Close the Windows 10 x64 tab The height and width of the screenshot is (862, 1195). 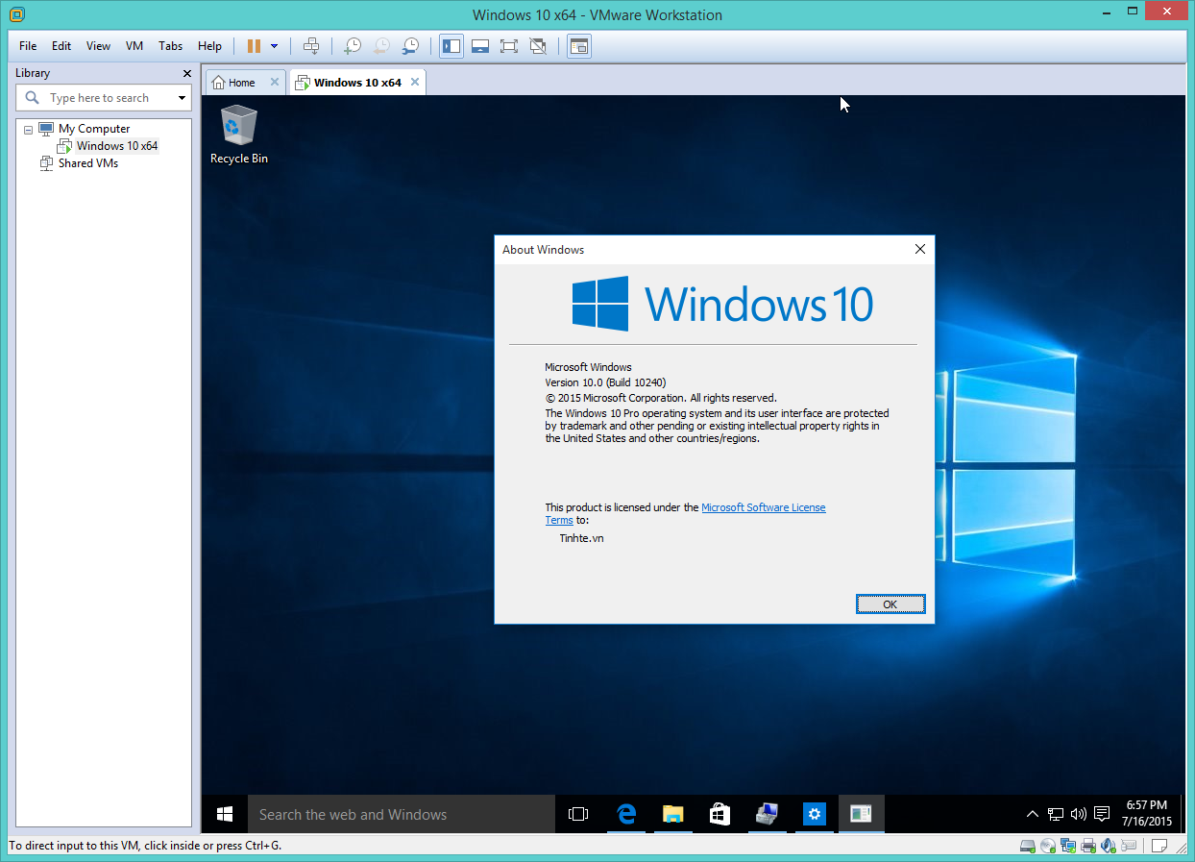coord(415,82)
